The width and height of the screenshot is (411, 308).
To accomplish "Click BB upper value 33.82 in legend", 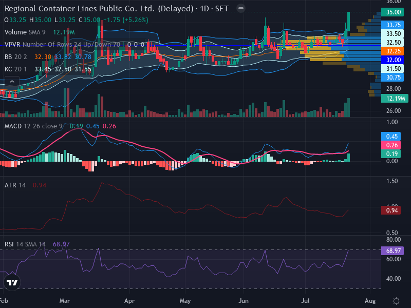I will tap(63, 57).
